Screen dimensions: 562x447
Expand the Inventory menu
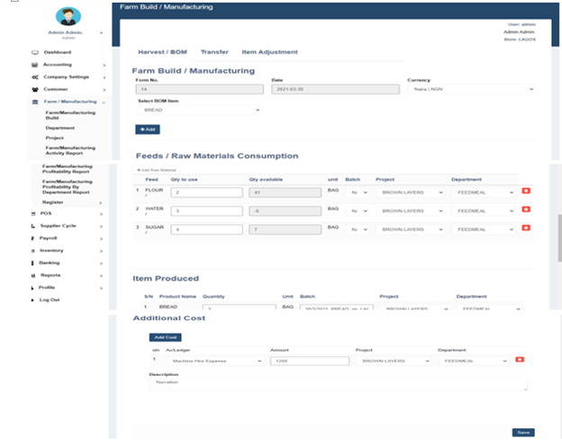(x=101, y=251)
